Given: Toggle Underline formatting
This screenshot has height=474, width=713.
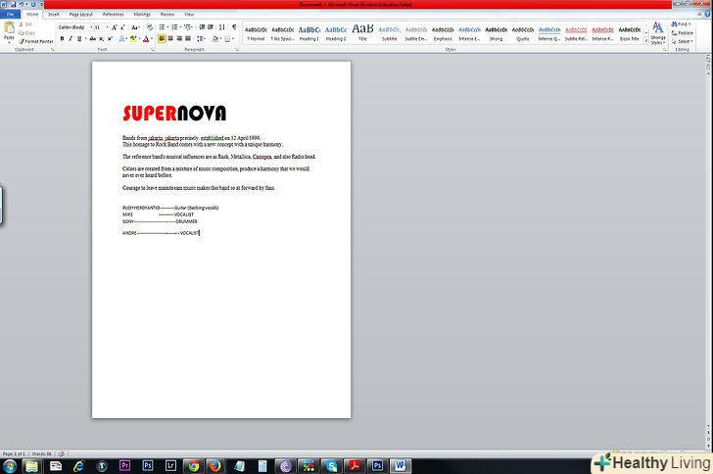Looking at the screenshot, I should pos(80,39).
